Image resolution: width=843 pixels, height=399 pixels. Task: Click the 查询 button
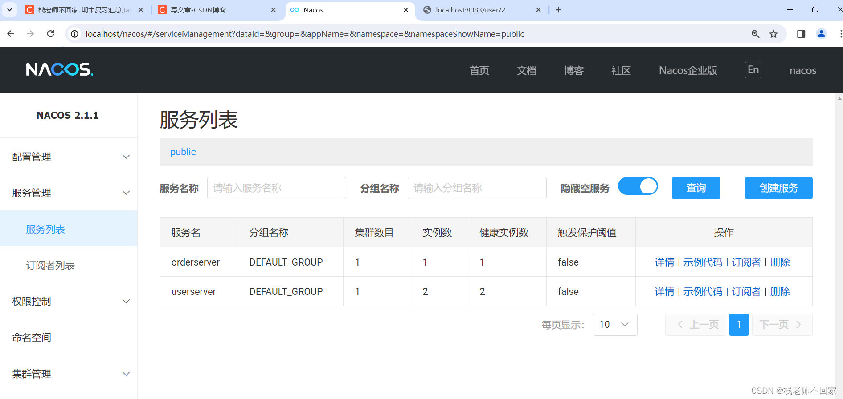[696, 188]
